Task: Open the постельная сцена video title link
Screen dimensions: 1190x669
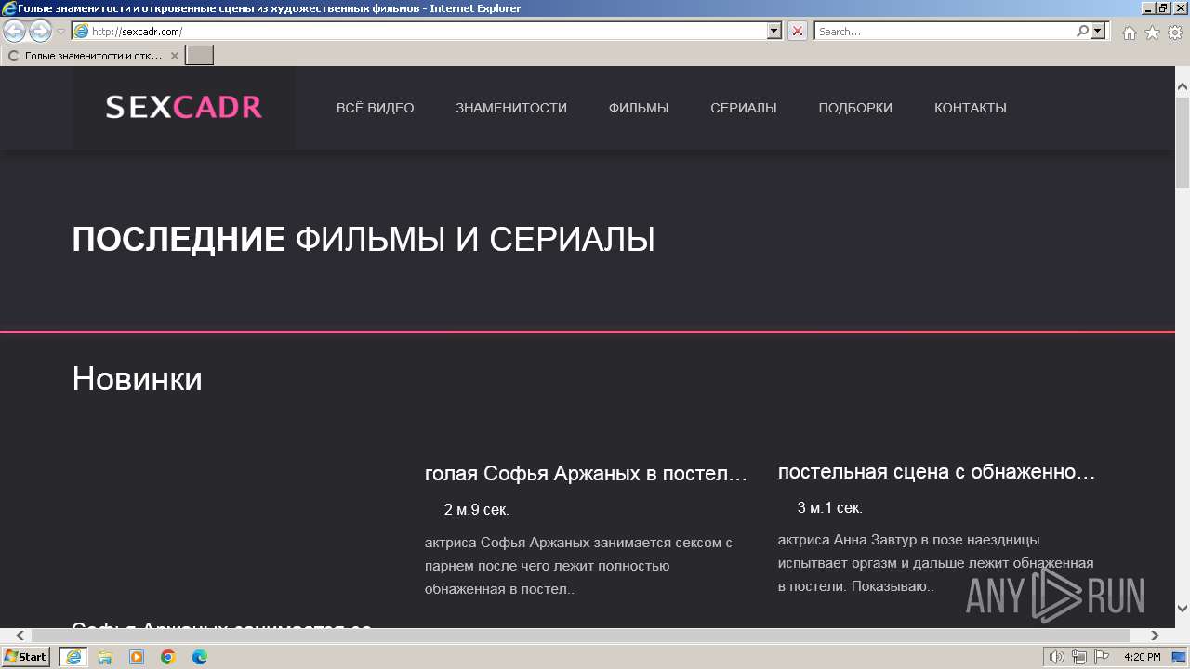Action: [937, 472]
